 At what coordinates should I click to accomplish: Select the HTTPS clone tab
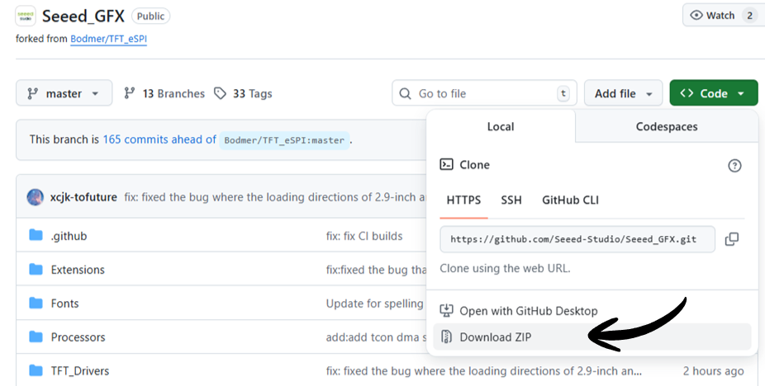pyautogui.click(x=463, y=200)
